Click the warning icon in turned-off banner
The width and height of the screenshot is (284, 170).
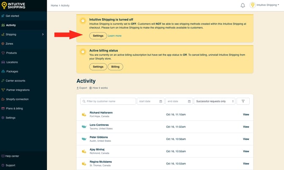(x=83, y=21)
